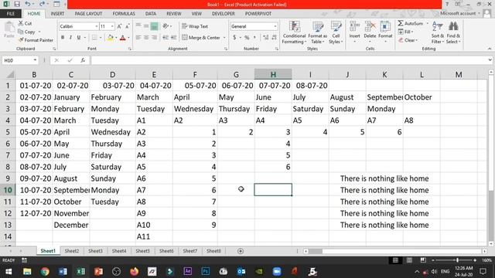Switch to PAGE LAYOUT ribbon tab
Screen dimensions: 495x278
tap(88, 14)
